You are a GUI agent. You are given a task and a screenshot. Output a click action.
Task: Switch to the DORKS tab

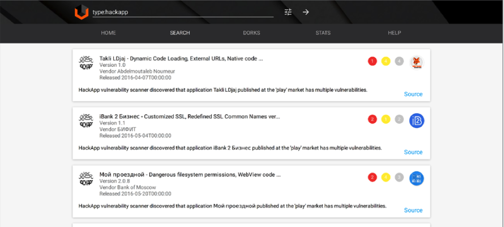tap(251, 33)
